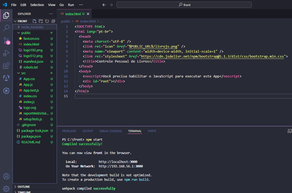Open the Run menu
Screen dimensions: 292x193
point(71,4)
